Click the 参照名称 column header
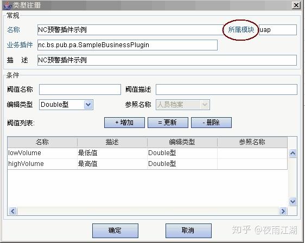The image size is (305, 243). [x=252, y=142]
